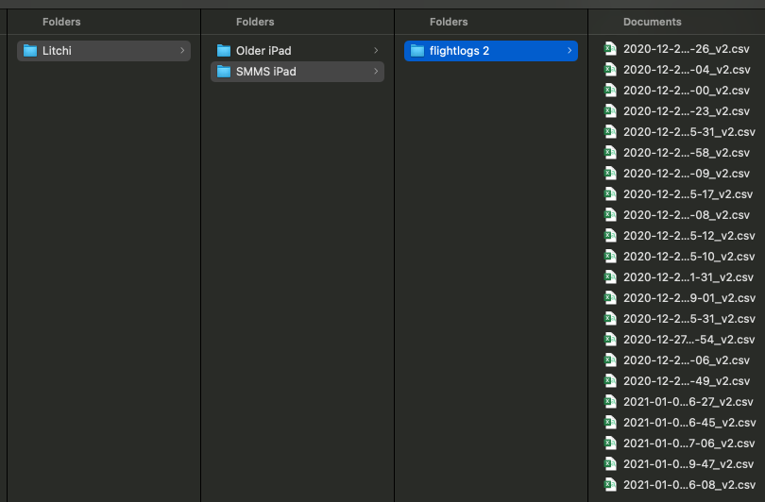Screen dimensions: 765x502
Task: Expand the Litchi folder chevron
Action: coord(182,51)
